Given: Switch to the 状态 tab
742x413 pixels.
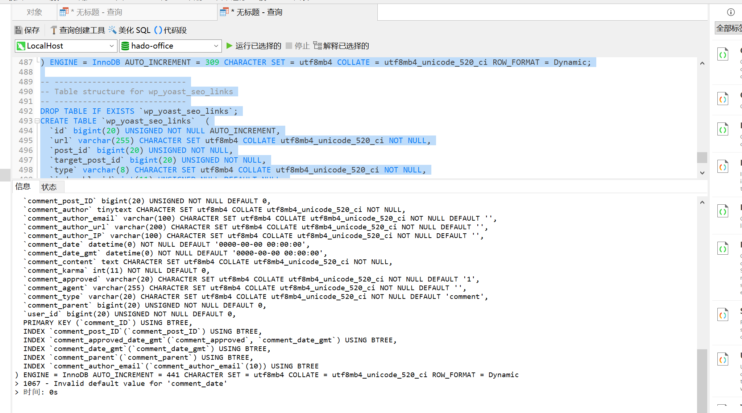Looking at the screenshot, I should (x=50, y=187).
